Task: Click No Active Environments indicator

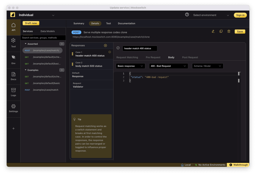Action: (x=210, y=165)
